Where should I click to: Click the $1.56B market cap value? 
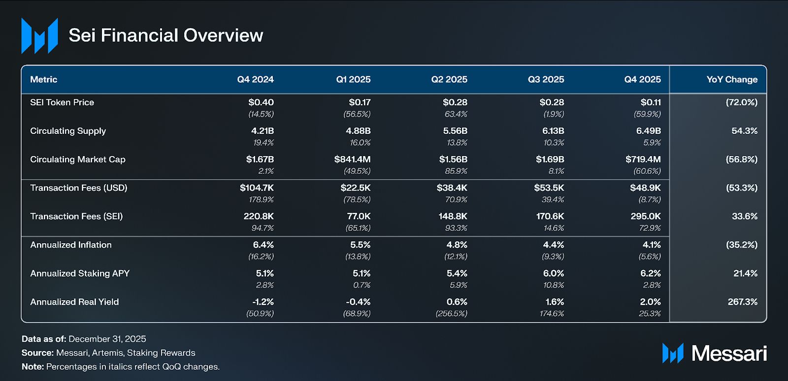click(x=453, y=159)
